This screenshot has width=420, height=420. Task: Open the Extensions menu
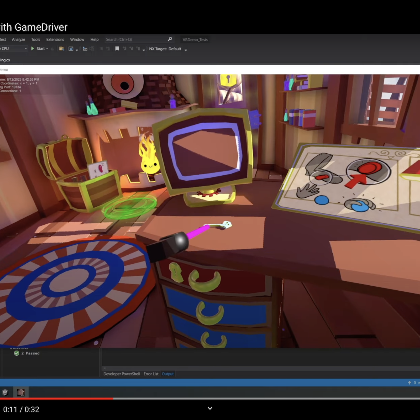click(x=55, y=39)
